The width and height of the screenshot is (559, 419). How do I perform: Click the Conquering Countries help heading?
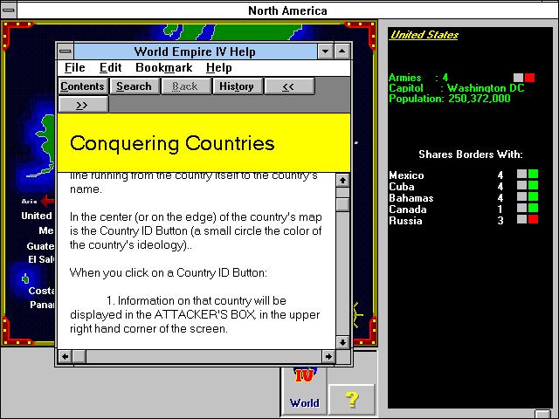click(x=172, y=143)
